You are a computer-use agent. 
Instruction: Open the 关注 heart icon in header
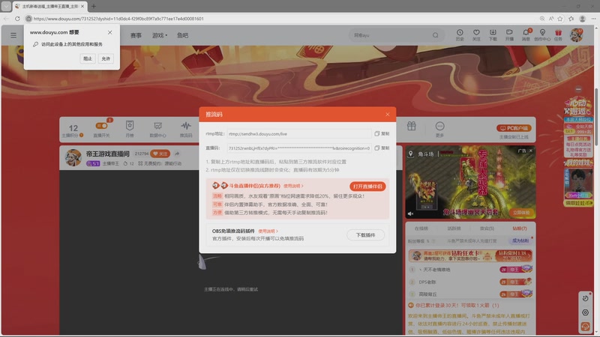pyautogui.click(x=476, y=34)
